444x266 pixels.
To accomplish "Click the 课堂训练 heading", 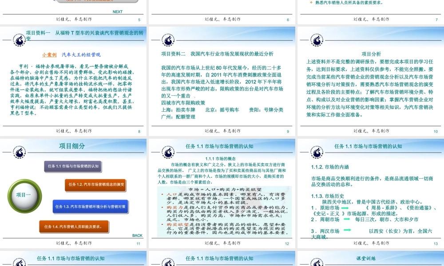I will [366, 258].
